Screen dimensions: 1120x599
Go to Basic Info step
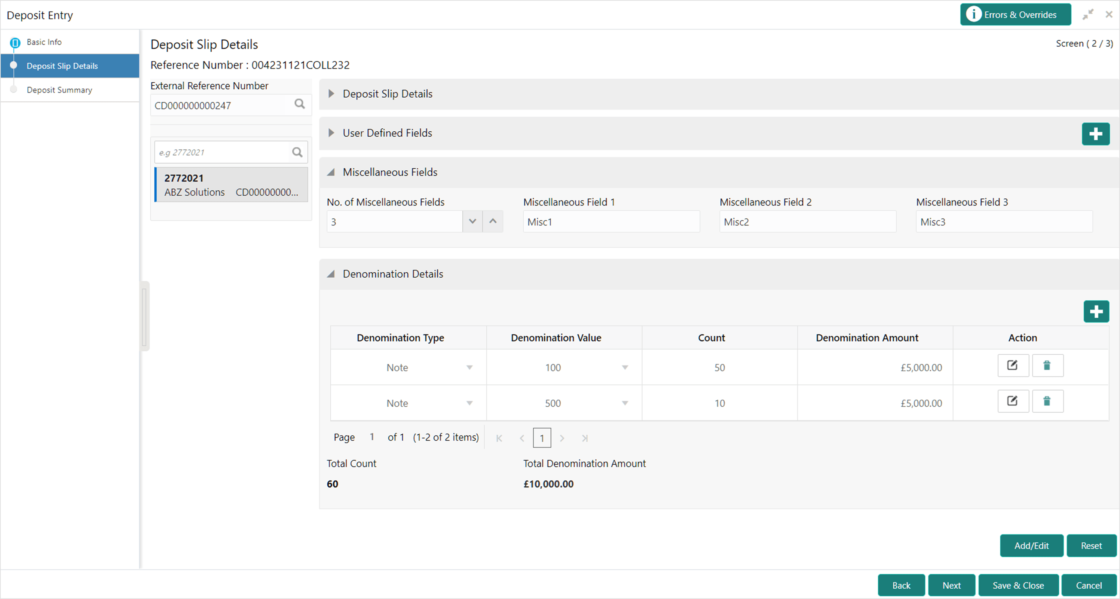44,42
